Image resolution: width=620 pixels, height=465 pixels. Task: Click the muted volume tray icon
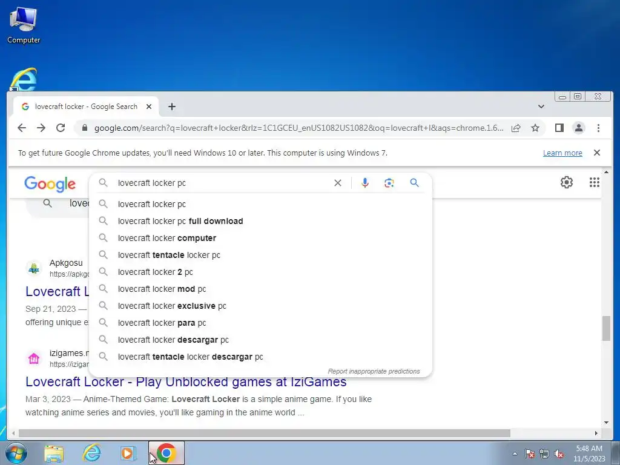coord(559,454)
